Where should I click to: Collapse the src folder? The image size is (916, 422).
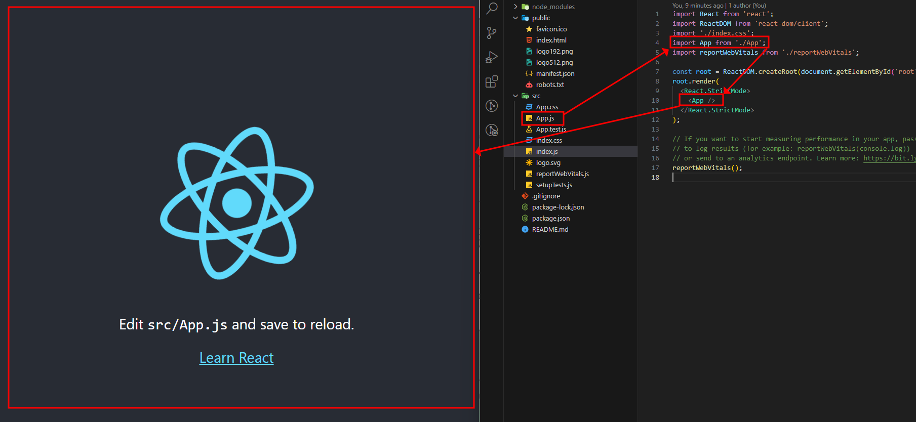[515, 96]
